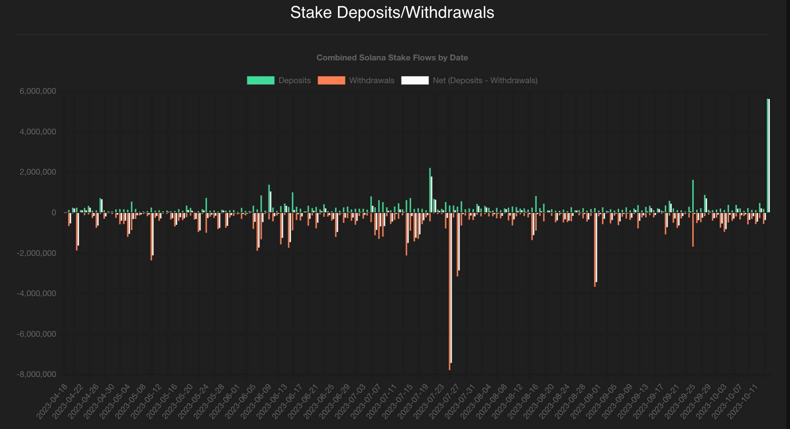Toggle the Deposits legend label
This screenshot has height=429, width=790.
pyautogui.click(x=294, y=80)
